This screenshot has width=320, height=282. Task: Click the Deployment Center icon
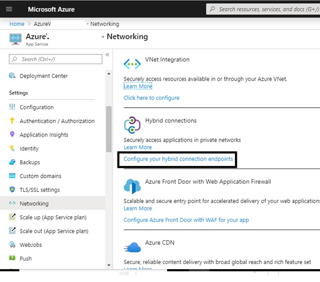tap(12, 76)
